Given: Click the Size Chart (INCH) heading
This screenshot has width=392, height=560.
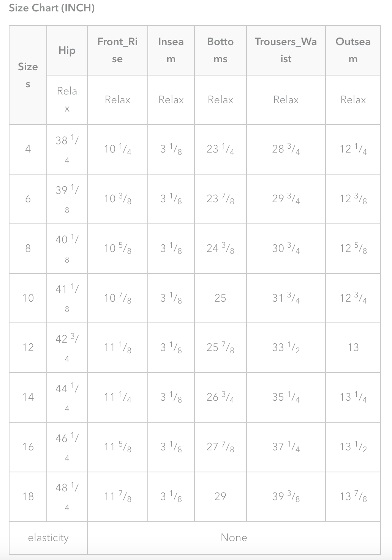Looking at the screenshot, I should click(52, 8).
